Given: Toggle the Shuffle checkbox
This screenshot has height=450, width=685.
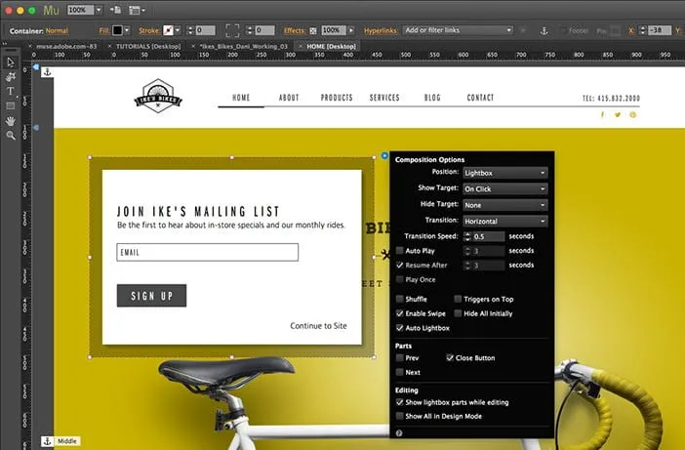Looking at the screenshot, I should pyautogui.click(x=399, y=299).
